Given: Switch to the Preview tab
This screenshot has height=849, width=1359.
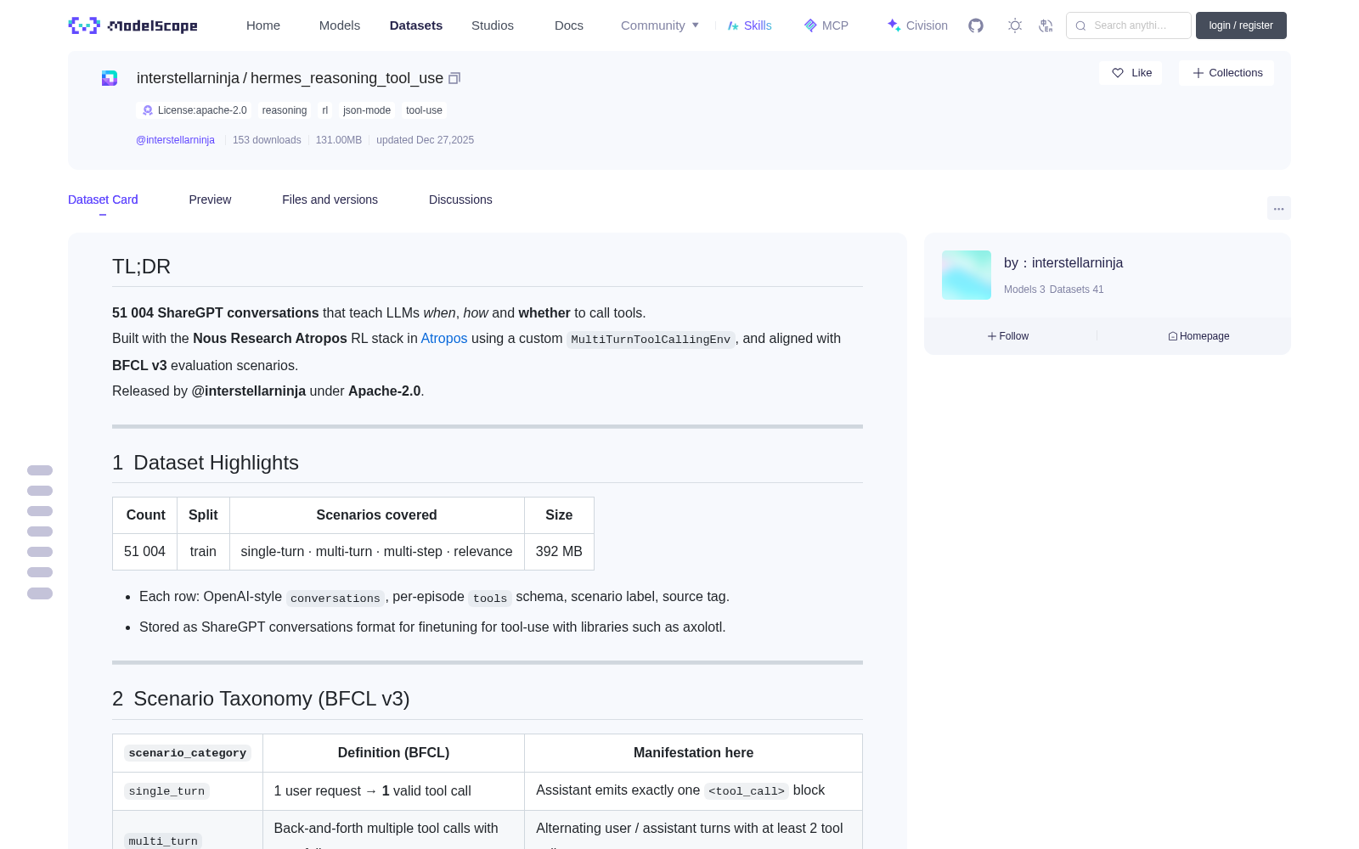Looking at the screenshot, I should coord(210,200).
